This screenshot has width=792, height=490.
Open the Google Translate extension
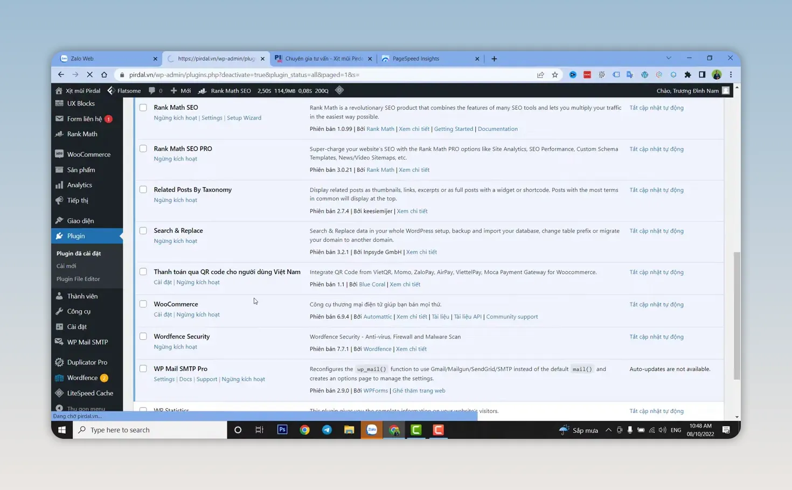click(630, 75)
